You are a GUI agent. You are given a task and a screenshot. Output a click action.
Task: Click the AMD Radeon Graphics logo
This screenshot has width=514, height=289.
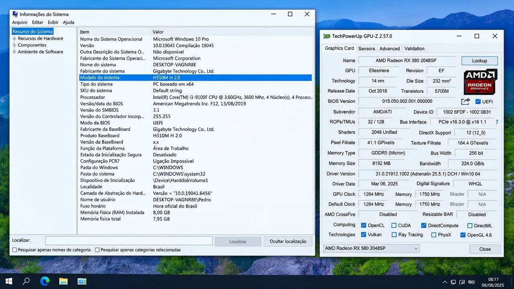(481, 81)
